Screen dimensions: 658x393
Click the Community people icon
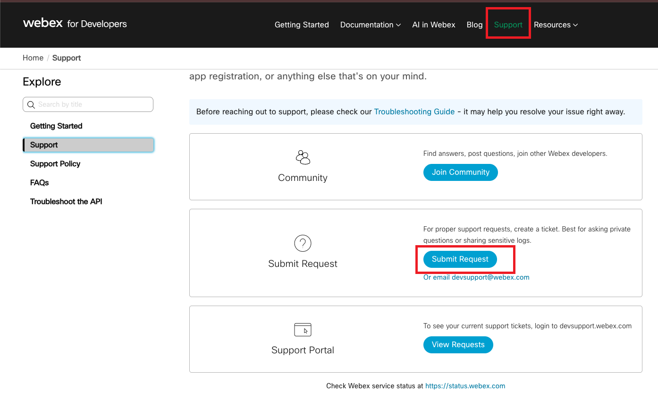click(x=303, y=157)
